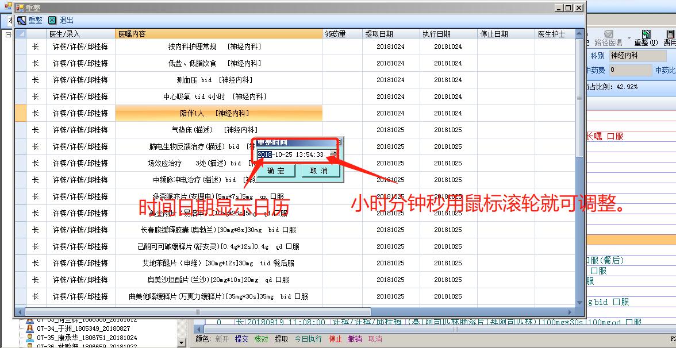Image resolution: width=676 pixels, height=348 pixels.
Task: Click the select-all corner cell of the grid
Action: tap(21, 34)
